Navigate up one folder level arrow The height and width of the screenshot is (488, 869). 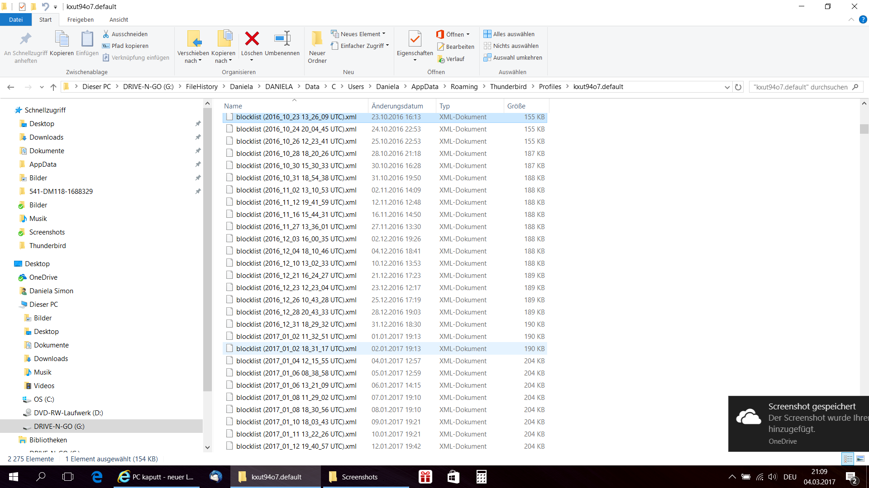[x=53, y=87]
